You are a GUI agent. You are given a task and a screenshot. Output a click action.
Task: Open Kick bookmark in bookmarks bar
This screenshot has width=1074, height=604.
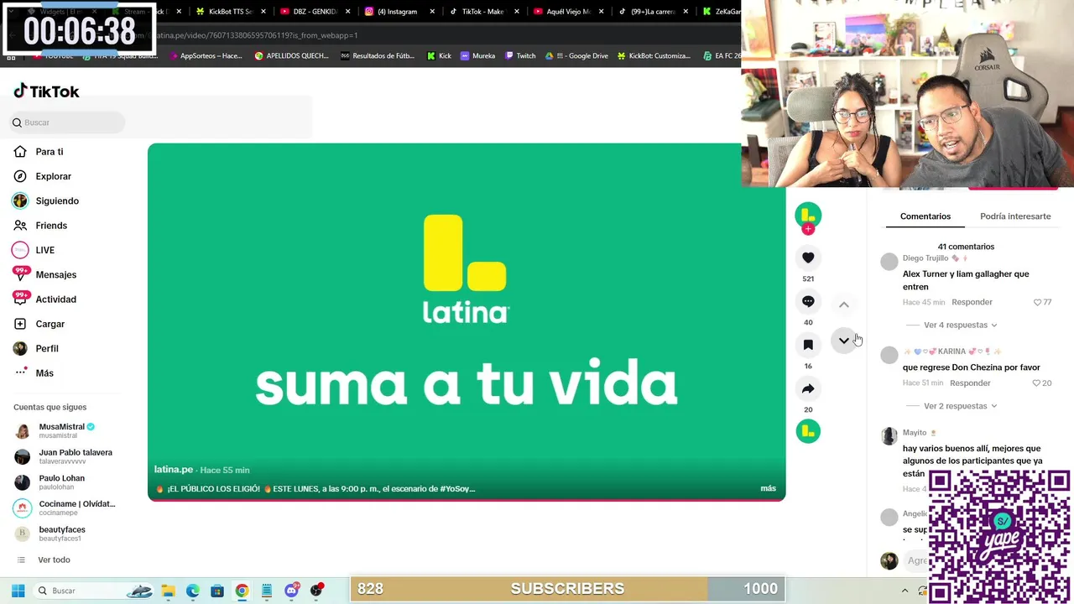point(439,56)
